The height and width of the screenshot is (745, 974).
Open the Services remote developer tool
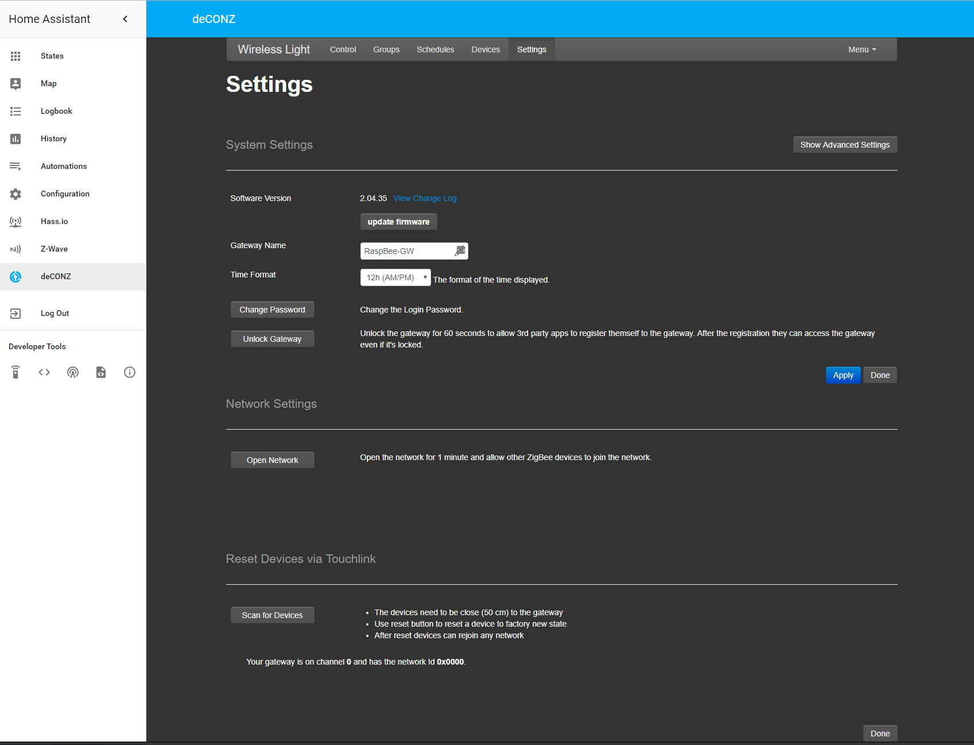15,372
